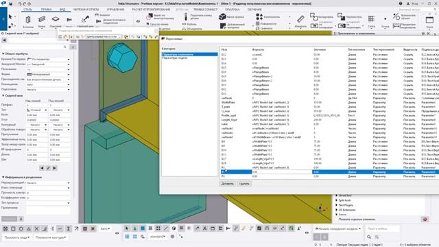The height and width of the screenshot is (247, 439).
Task: Switch to the ВИД ribbon tab
Action: (x=62, y=10)
